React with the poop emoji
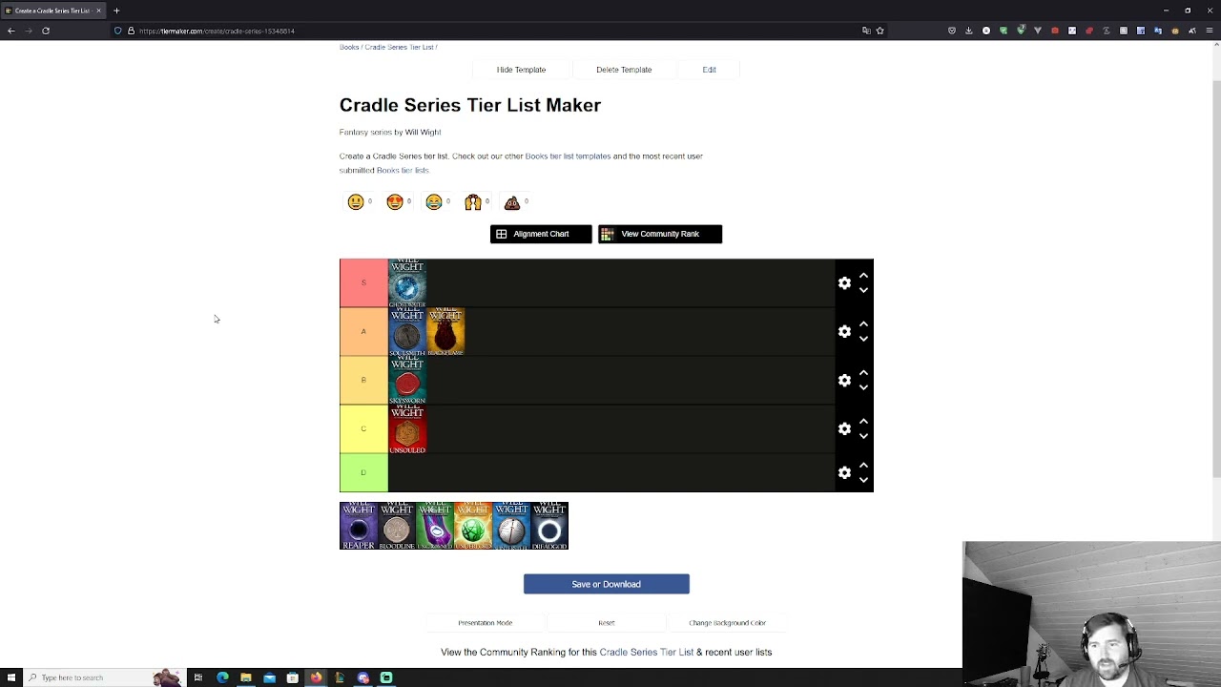The image size is (1221, 687). pos(512,201)
